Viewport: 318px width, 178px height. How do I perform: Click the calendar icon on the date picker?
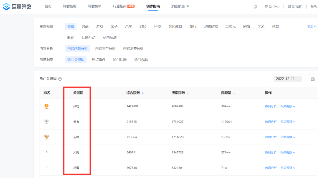click(313, 79)
